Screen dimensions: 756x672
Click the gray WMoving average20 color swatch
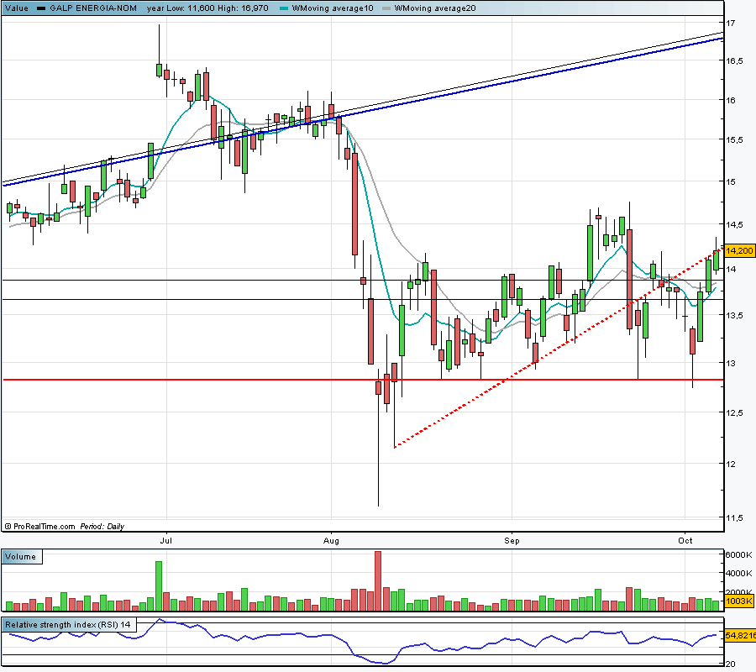(386, 8)
